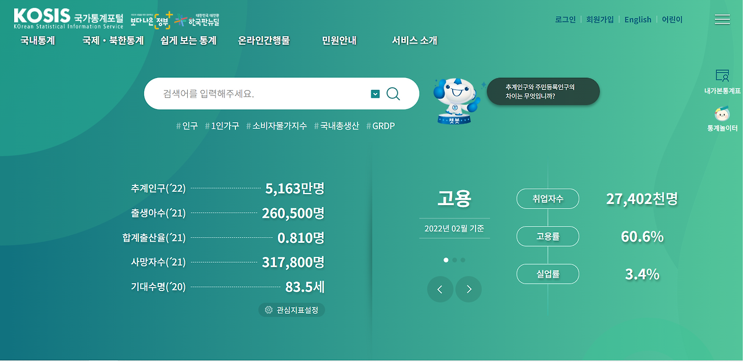The image size is (744, 362).
Task: Click 기대수명('20) indicator label
Action: tap(158, 286)
